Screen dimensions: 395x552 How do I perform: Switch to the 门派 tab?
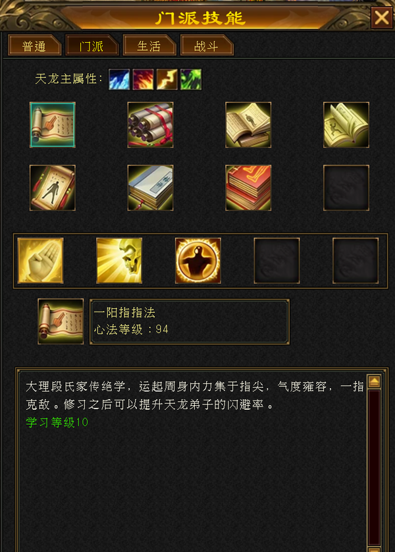click(92, 45)
